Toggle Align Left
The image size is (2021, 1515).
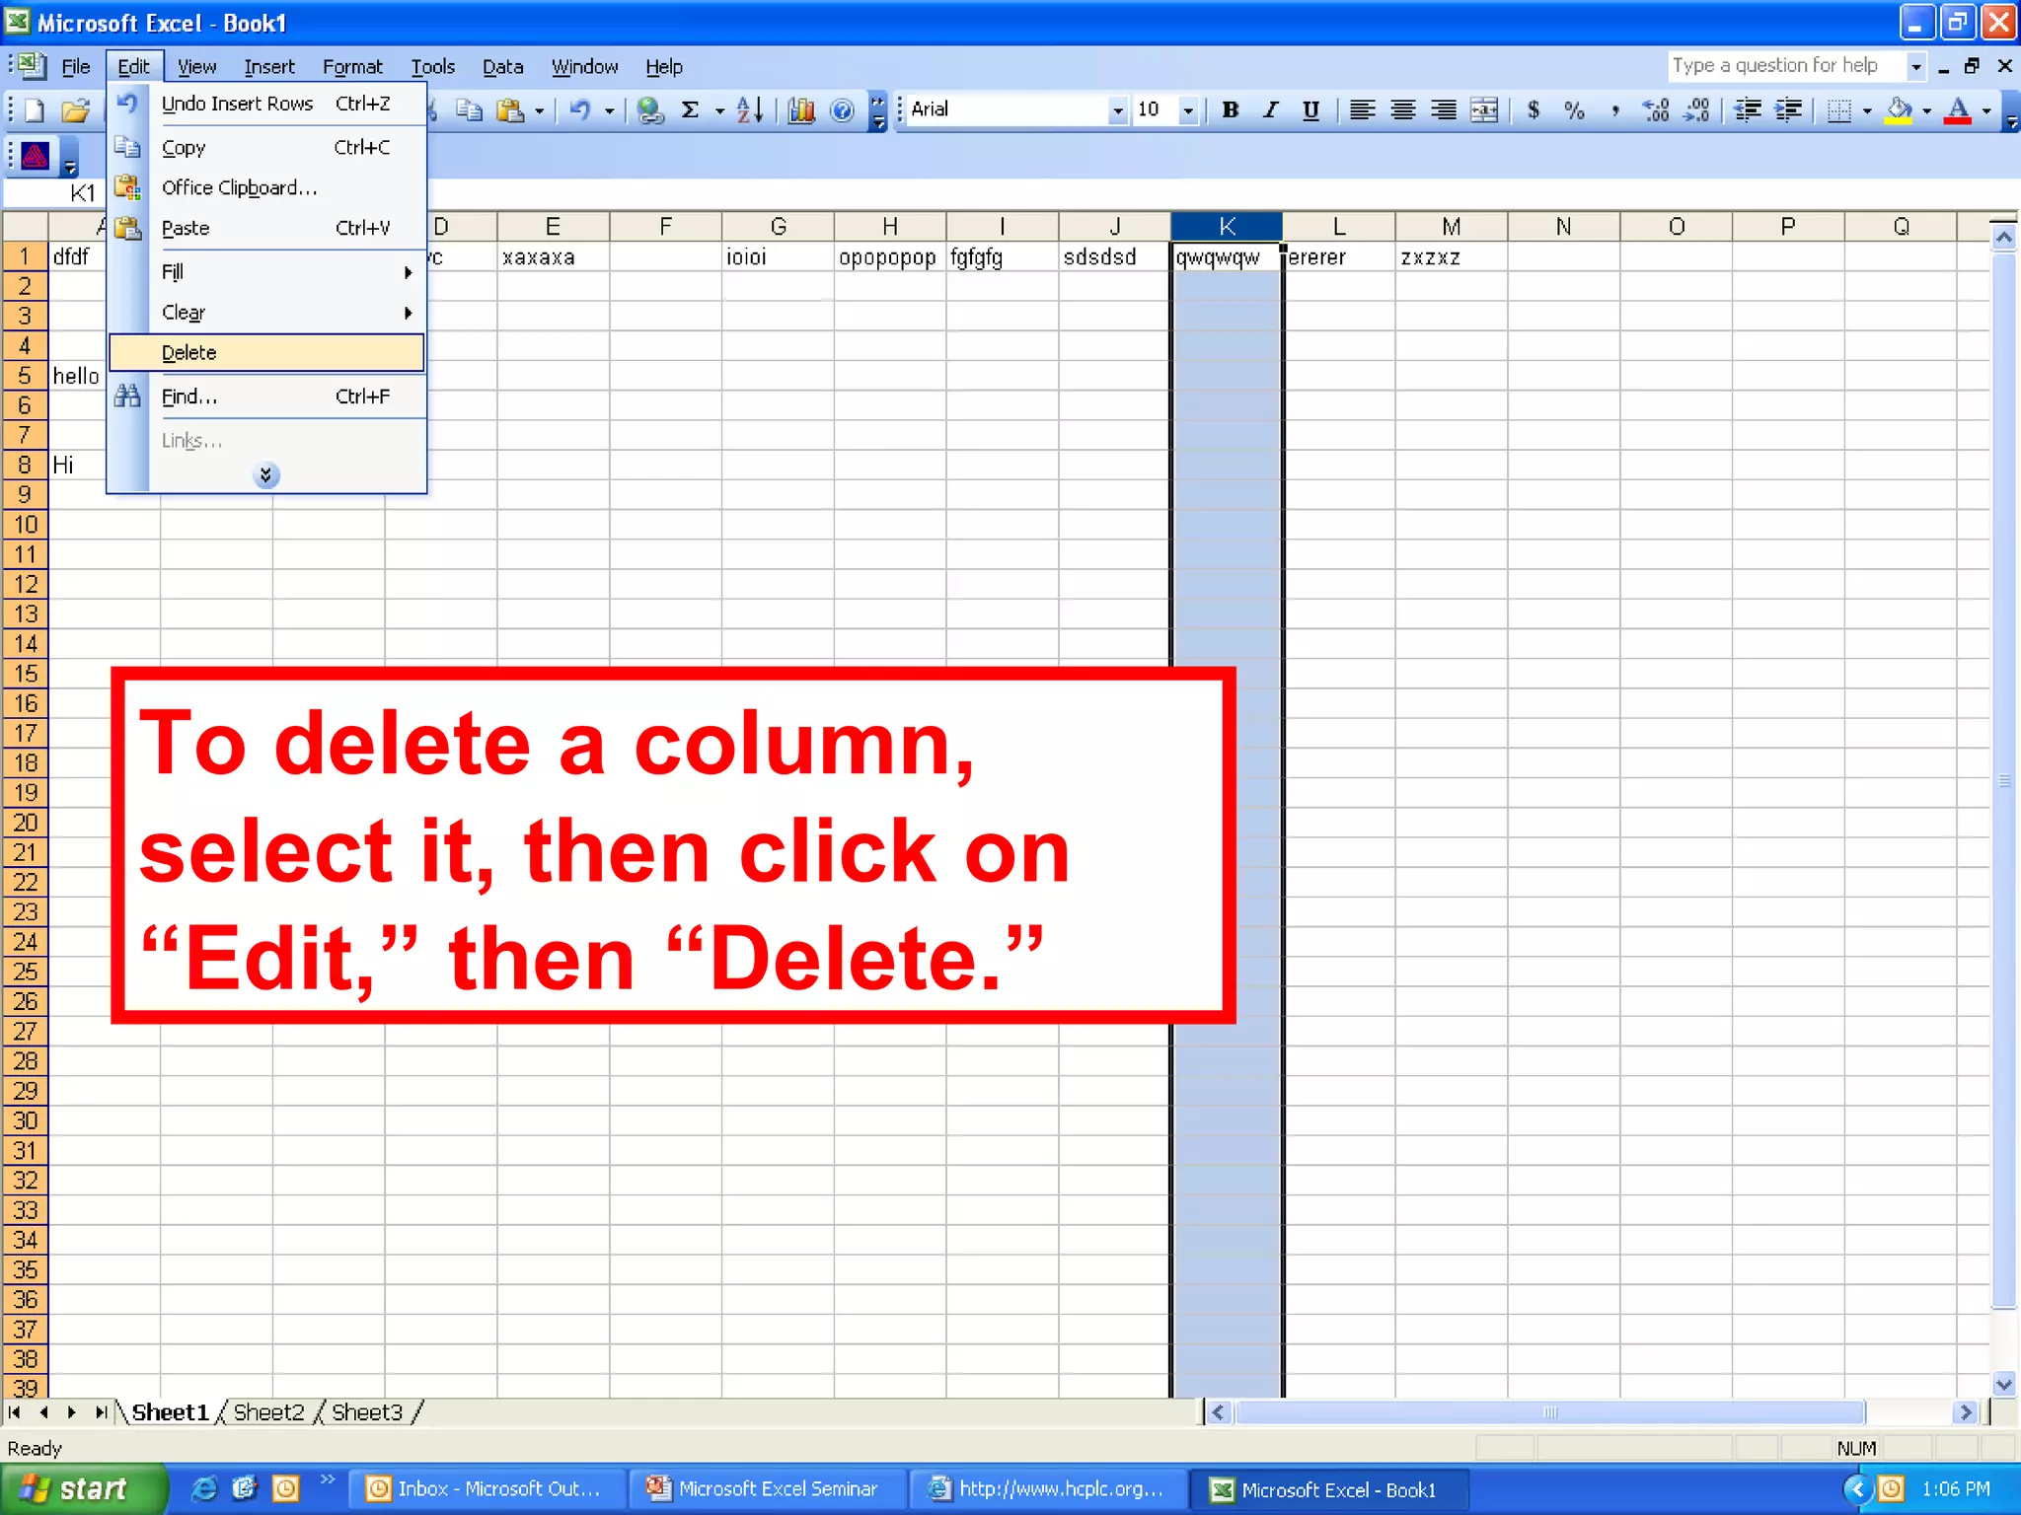click(1362, 110)
